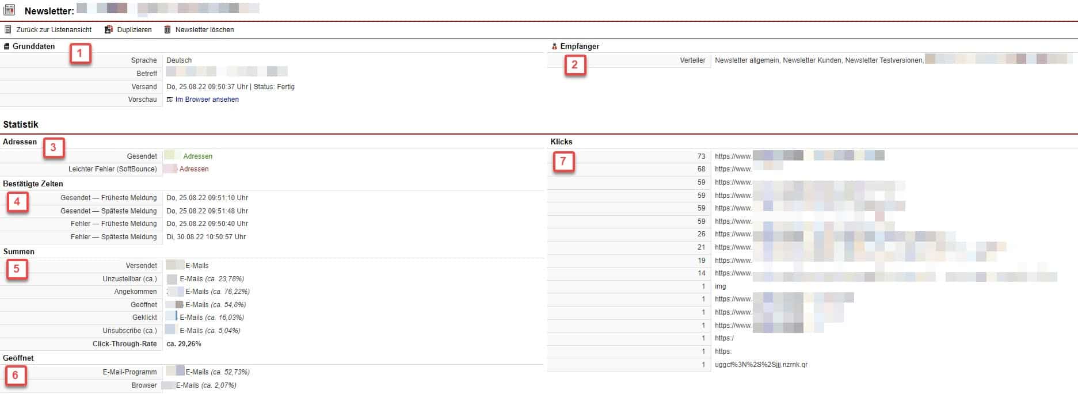Click red marker 2 under Empfänger
Viewport: 1078px width, 394px height.
574,65
